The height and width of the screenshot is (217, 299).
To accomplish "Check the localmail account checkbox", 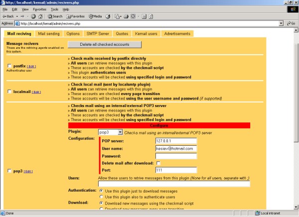I will pos(9,92).
